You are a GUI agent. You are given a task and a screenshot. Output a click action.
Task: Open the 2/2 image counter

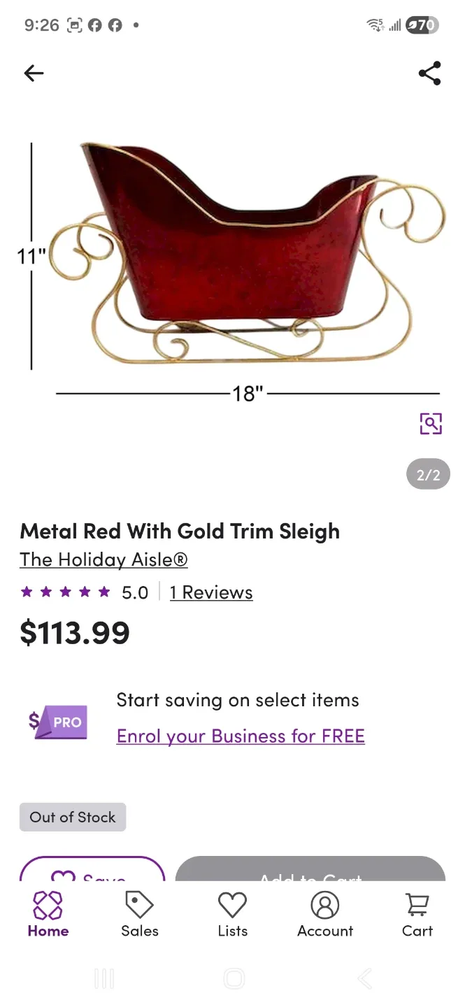click(x=427, y=474)
